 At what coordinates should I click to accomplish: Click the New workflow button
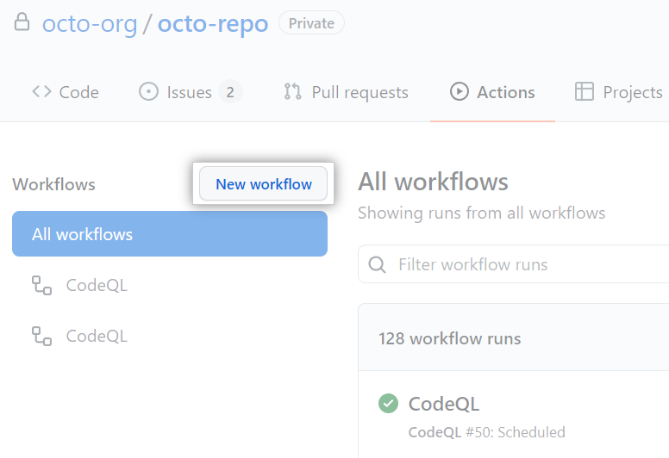(x=263, y=183)
